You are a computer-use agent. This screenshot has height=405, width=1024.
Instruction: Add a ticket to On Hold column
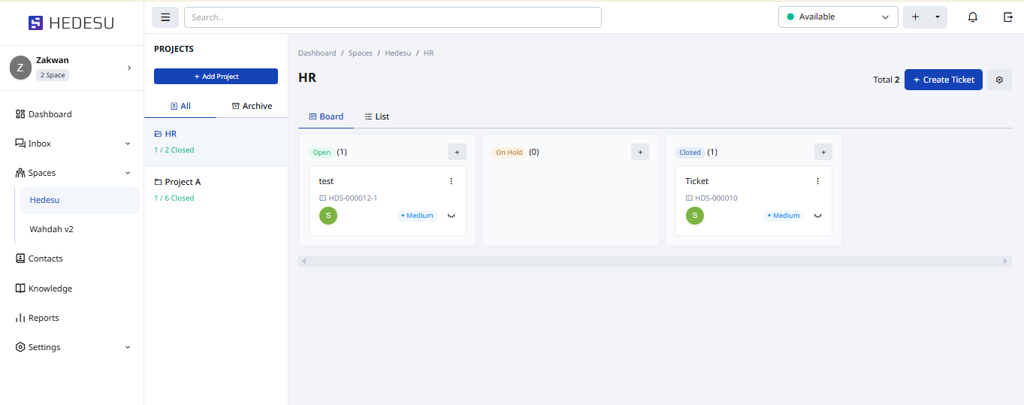[x=640, y=152]
